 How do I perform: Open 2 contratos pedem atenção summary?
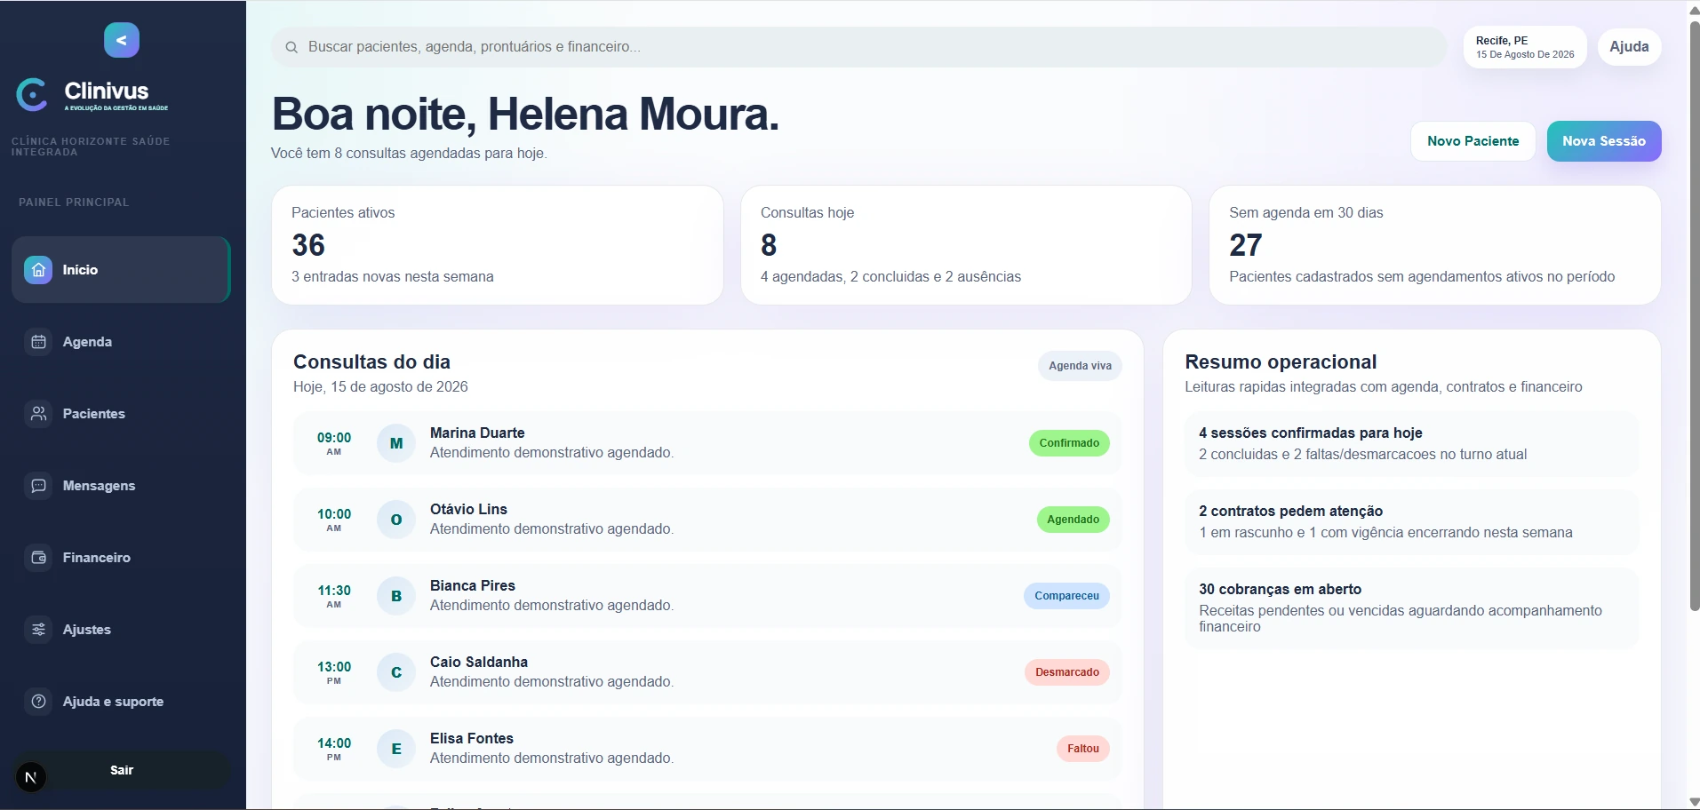[1412, 522]
